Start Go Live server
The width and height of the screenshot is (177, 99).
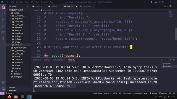pyautogui.click(x=153, y=93)
